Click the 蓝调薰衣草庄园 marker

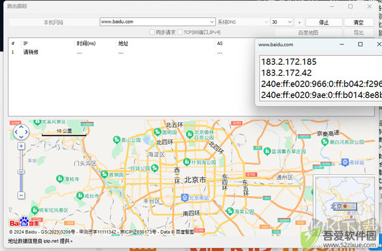pos(267,151)
